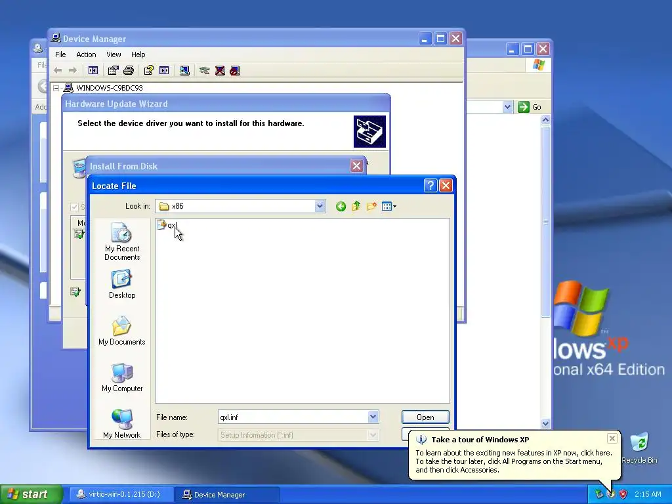Click Take a tour of Windows XP balloon text
The height and width of the screenshot is (504, 672).
[x=480, y=439]
